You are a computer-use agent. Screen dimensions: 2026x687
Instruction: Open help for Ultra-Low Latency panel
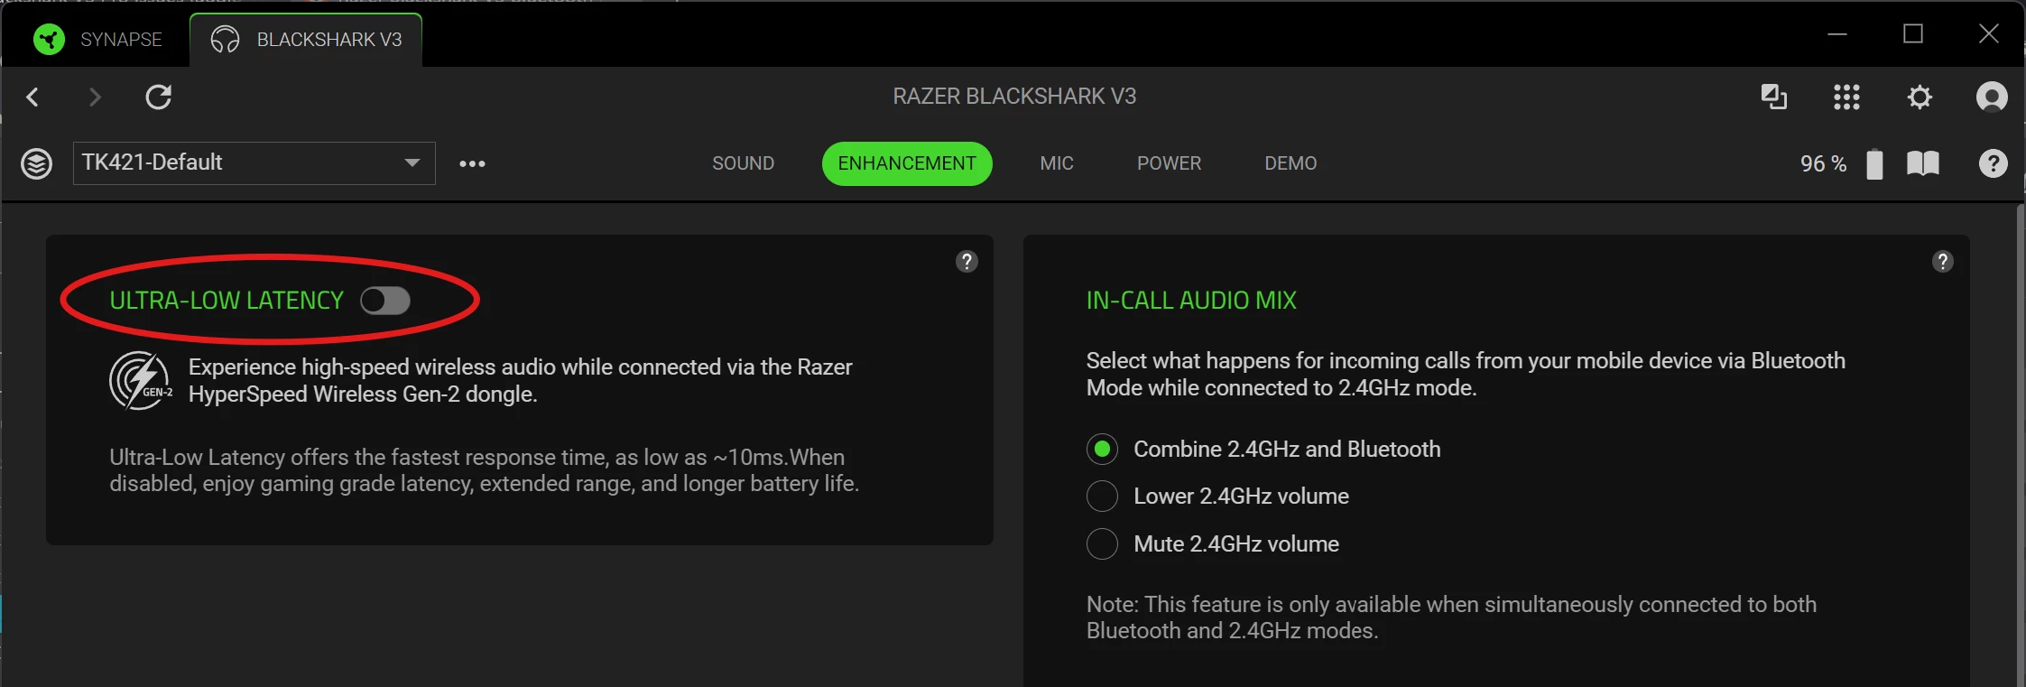[x=967, y=262]
